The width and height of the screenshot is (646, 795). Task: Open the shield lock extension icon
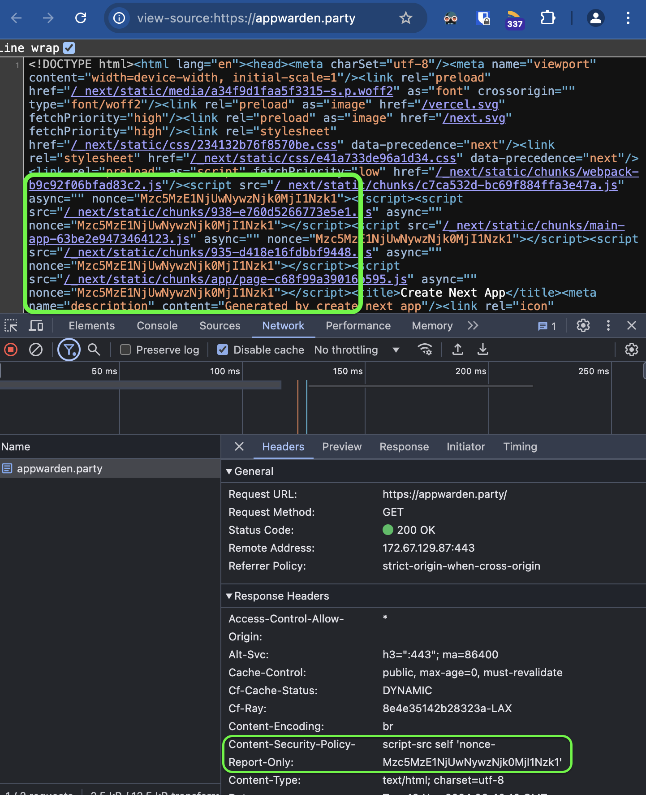[483, 18]
